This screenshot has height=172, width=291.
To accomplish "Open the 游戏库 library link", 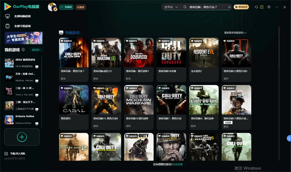I will pyautogui.click(x=36, y=50).
